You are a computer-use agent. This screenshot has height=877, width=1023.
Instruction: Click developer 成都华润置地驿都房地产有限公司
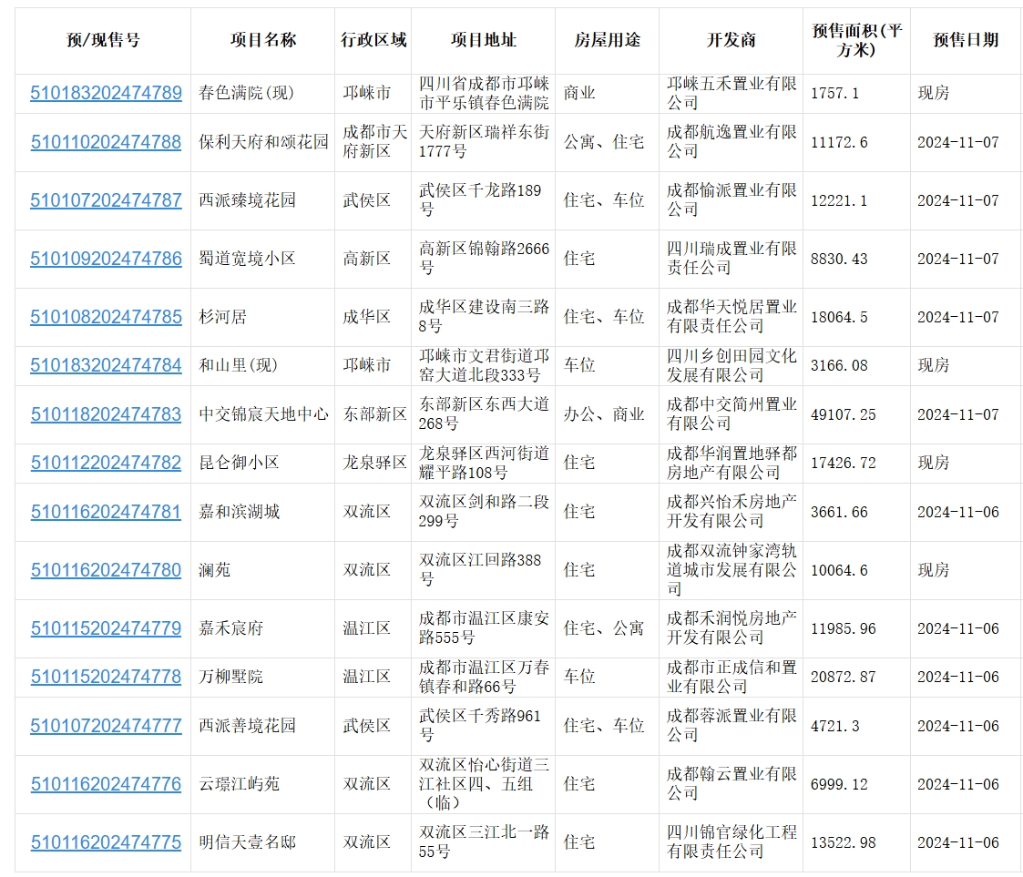(731, 463)
